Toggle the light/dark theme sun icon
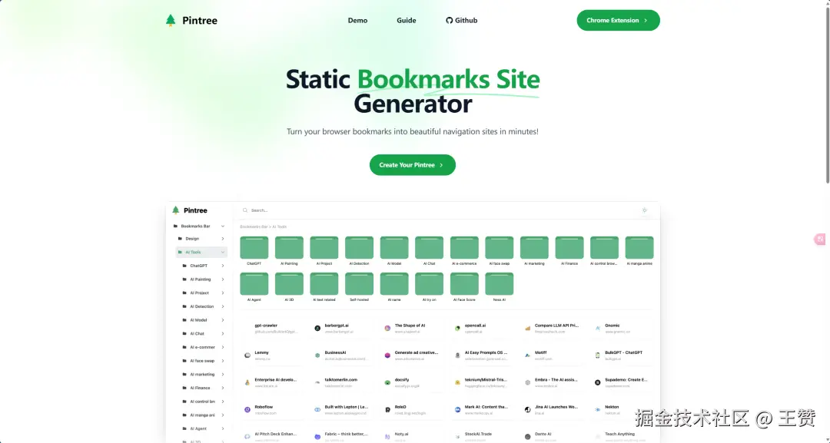Viewport: 830px width, 443px height. pos(644,210)
